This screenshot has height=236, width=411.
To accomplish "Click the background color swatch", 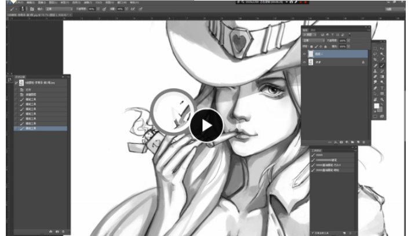I will point(380,110).
